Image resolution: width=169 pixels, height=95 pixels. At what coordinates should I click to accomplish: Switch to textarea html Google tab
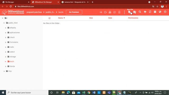coord(75,2)
